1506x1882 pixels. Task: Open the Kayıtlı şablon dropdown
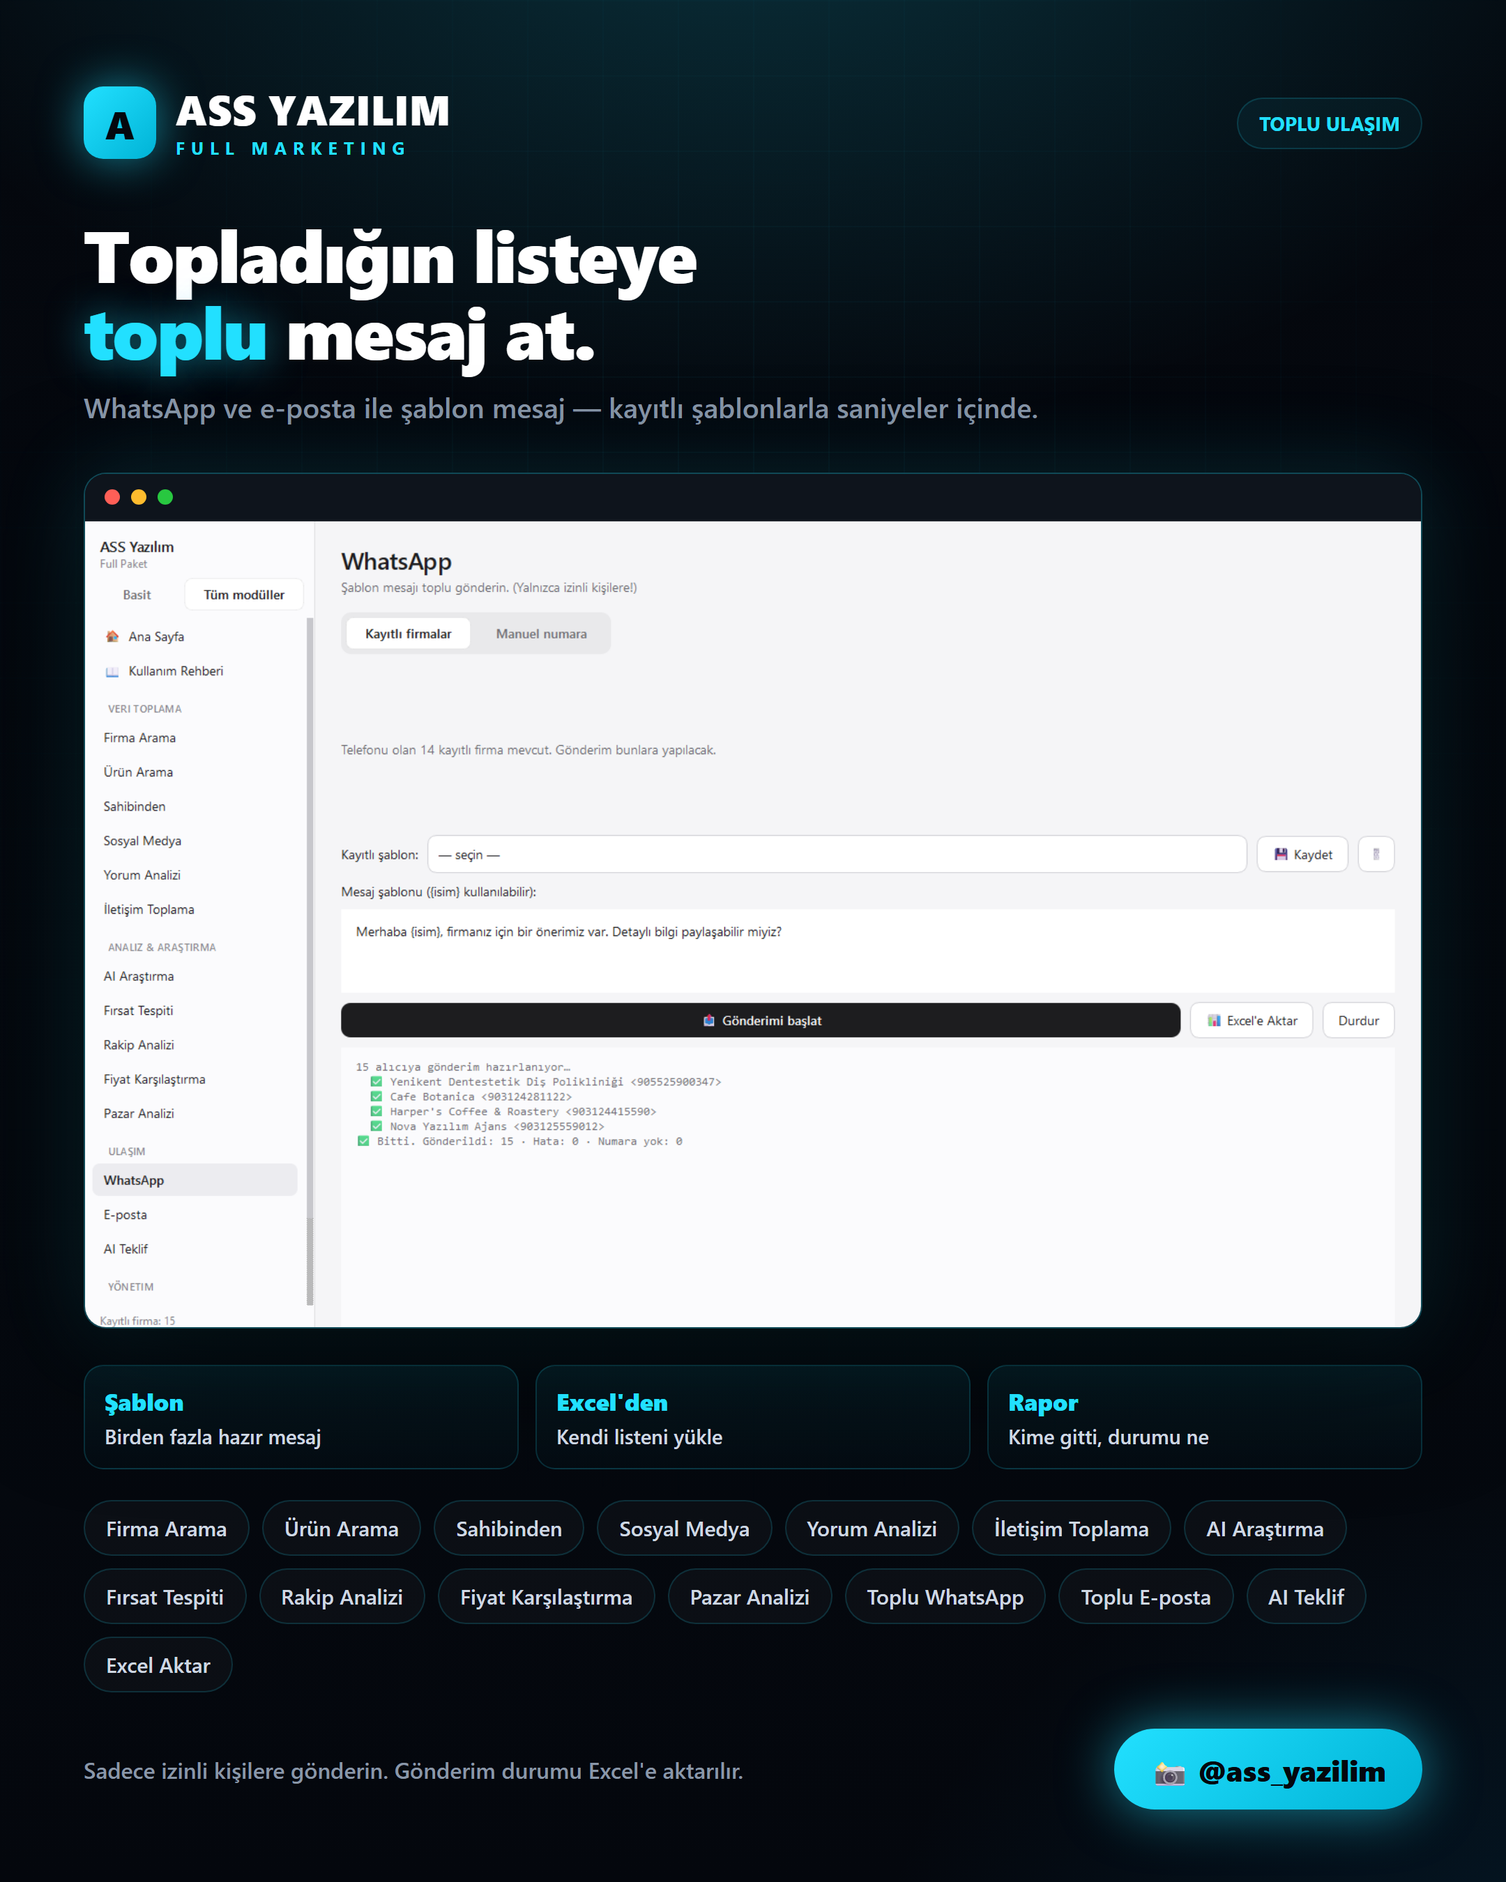pos(837,854)
